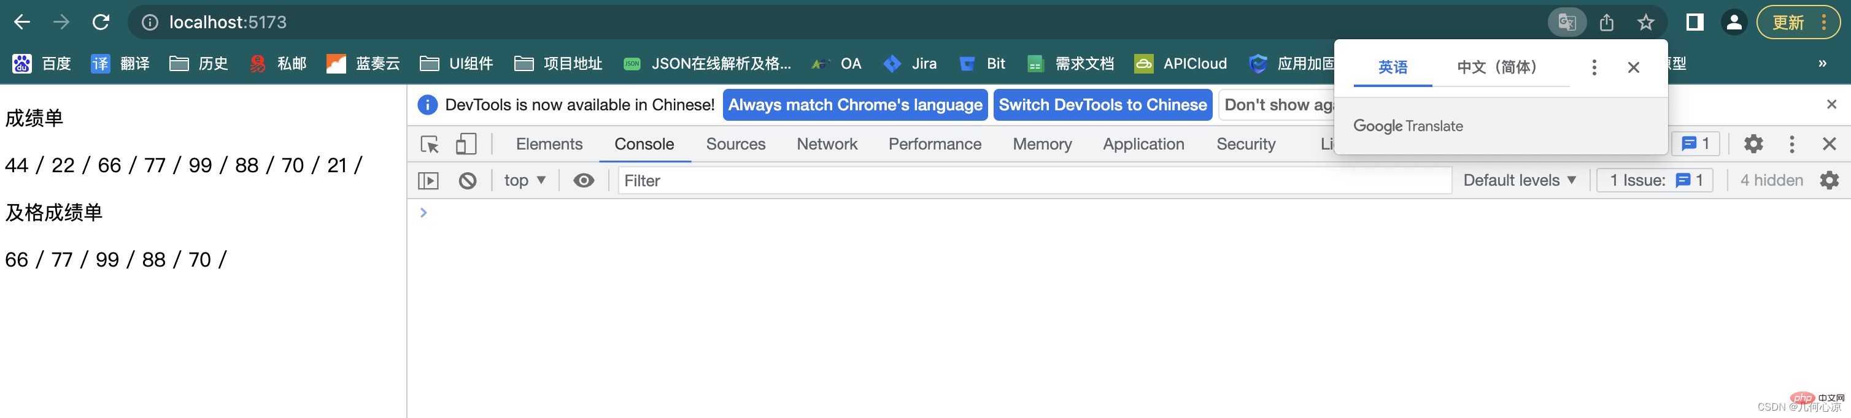Focus the console Filter field

(x=1034, y=181)
